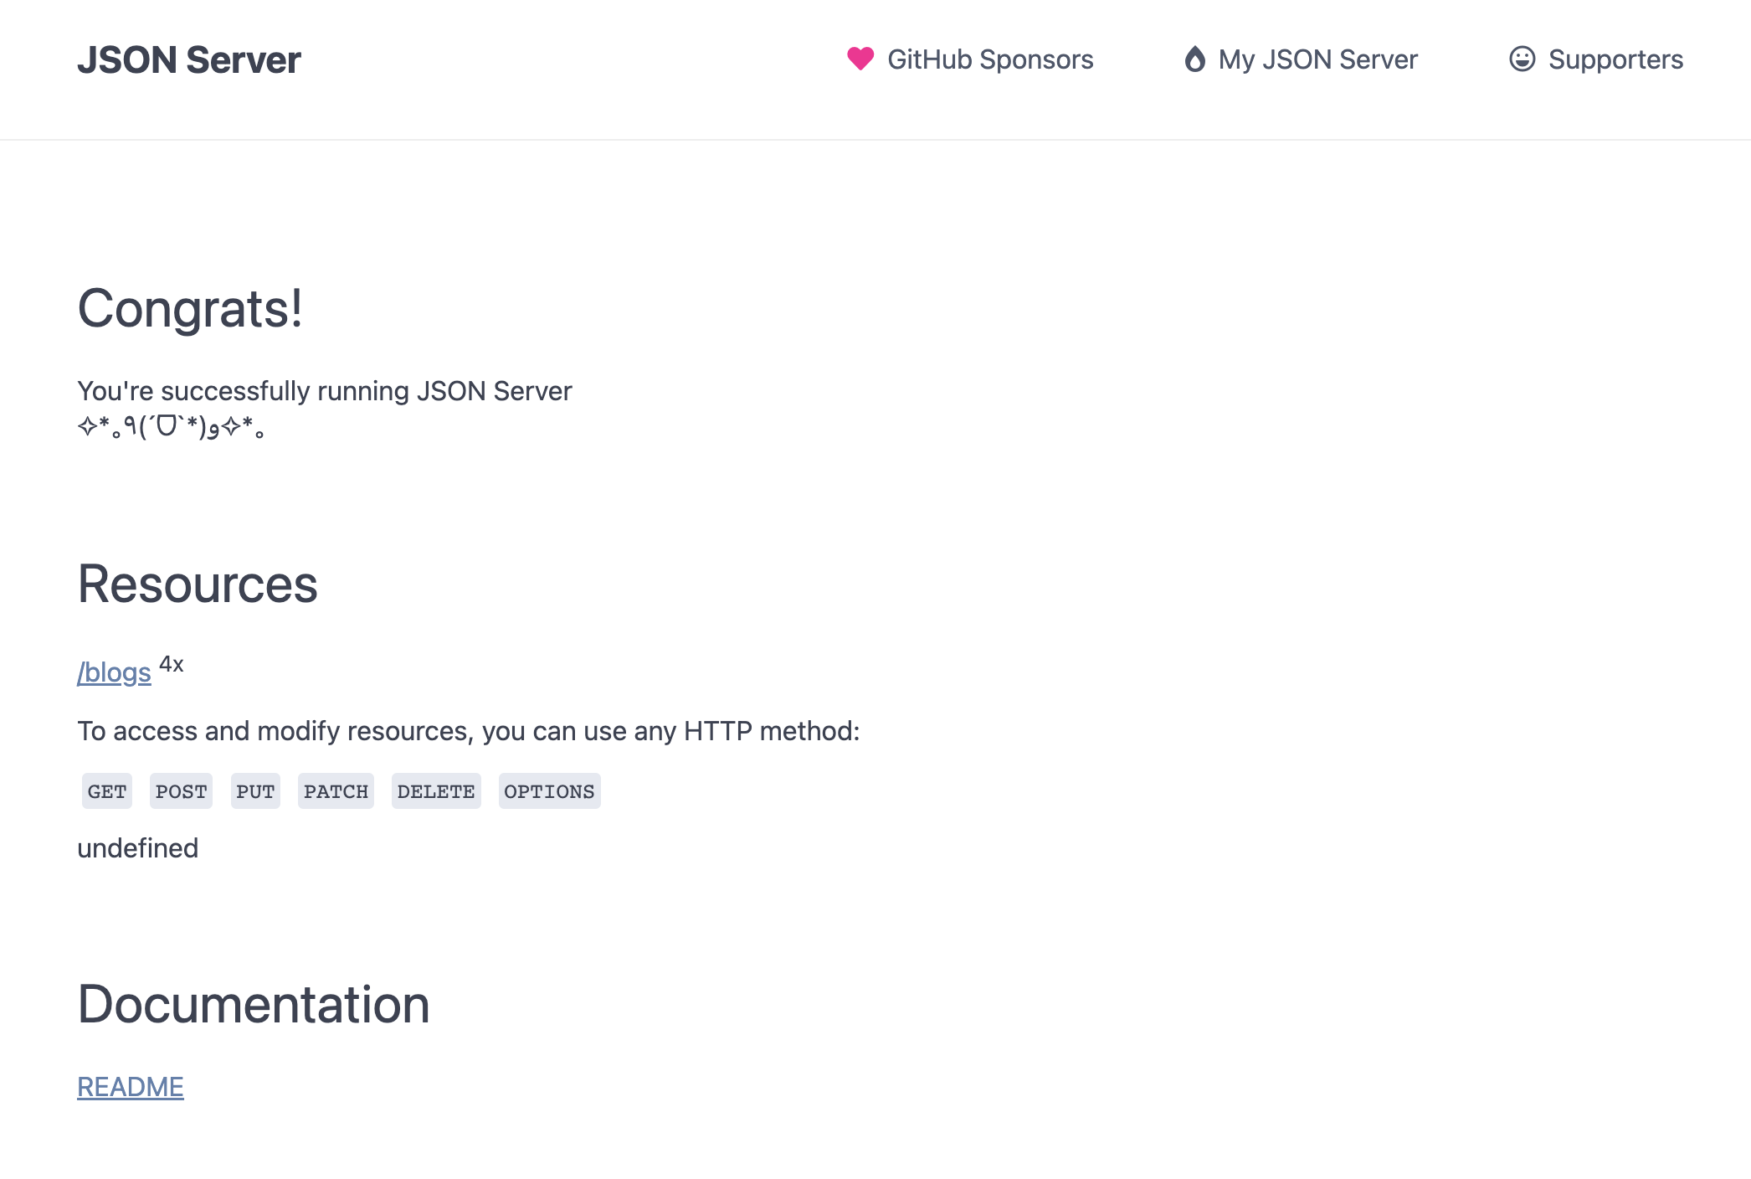Click the POST method tag
This screenshot has width=1751, height=1179.
pyautogui.click(x=181, y=791)
